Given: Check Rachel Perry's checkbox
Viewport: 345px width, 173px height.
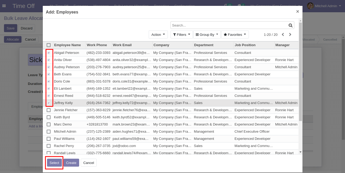Looking at the screenshot, I should coord(49,146).
